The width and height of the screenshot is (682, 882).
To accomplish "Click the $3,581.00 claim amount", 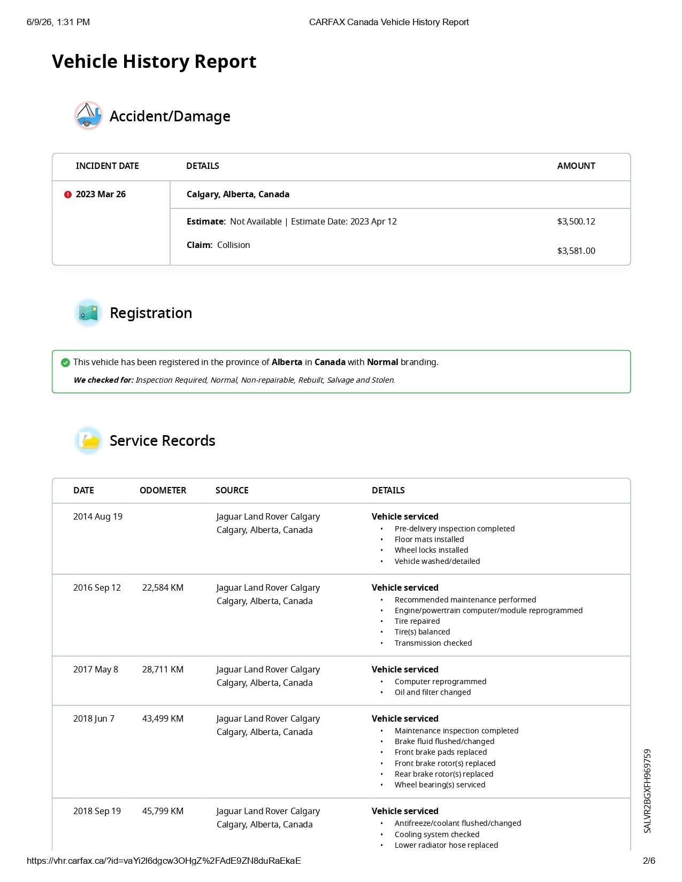I will click(576, 251).
